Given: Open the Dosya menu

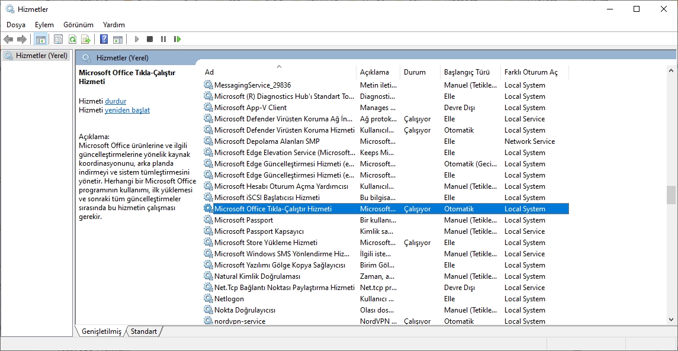Looking at the screenshot, I should coord(16,25).
